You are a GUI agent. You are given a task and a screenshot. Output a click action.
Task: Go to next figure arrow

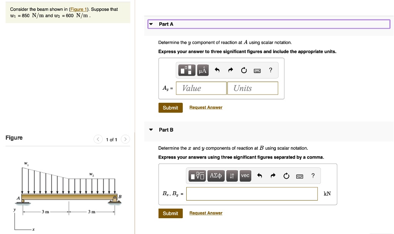(126, 139)
